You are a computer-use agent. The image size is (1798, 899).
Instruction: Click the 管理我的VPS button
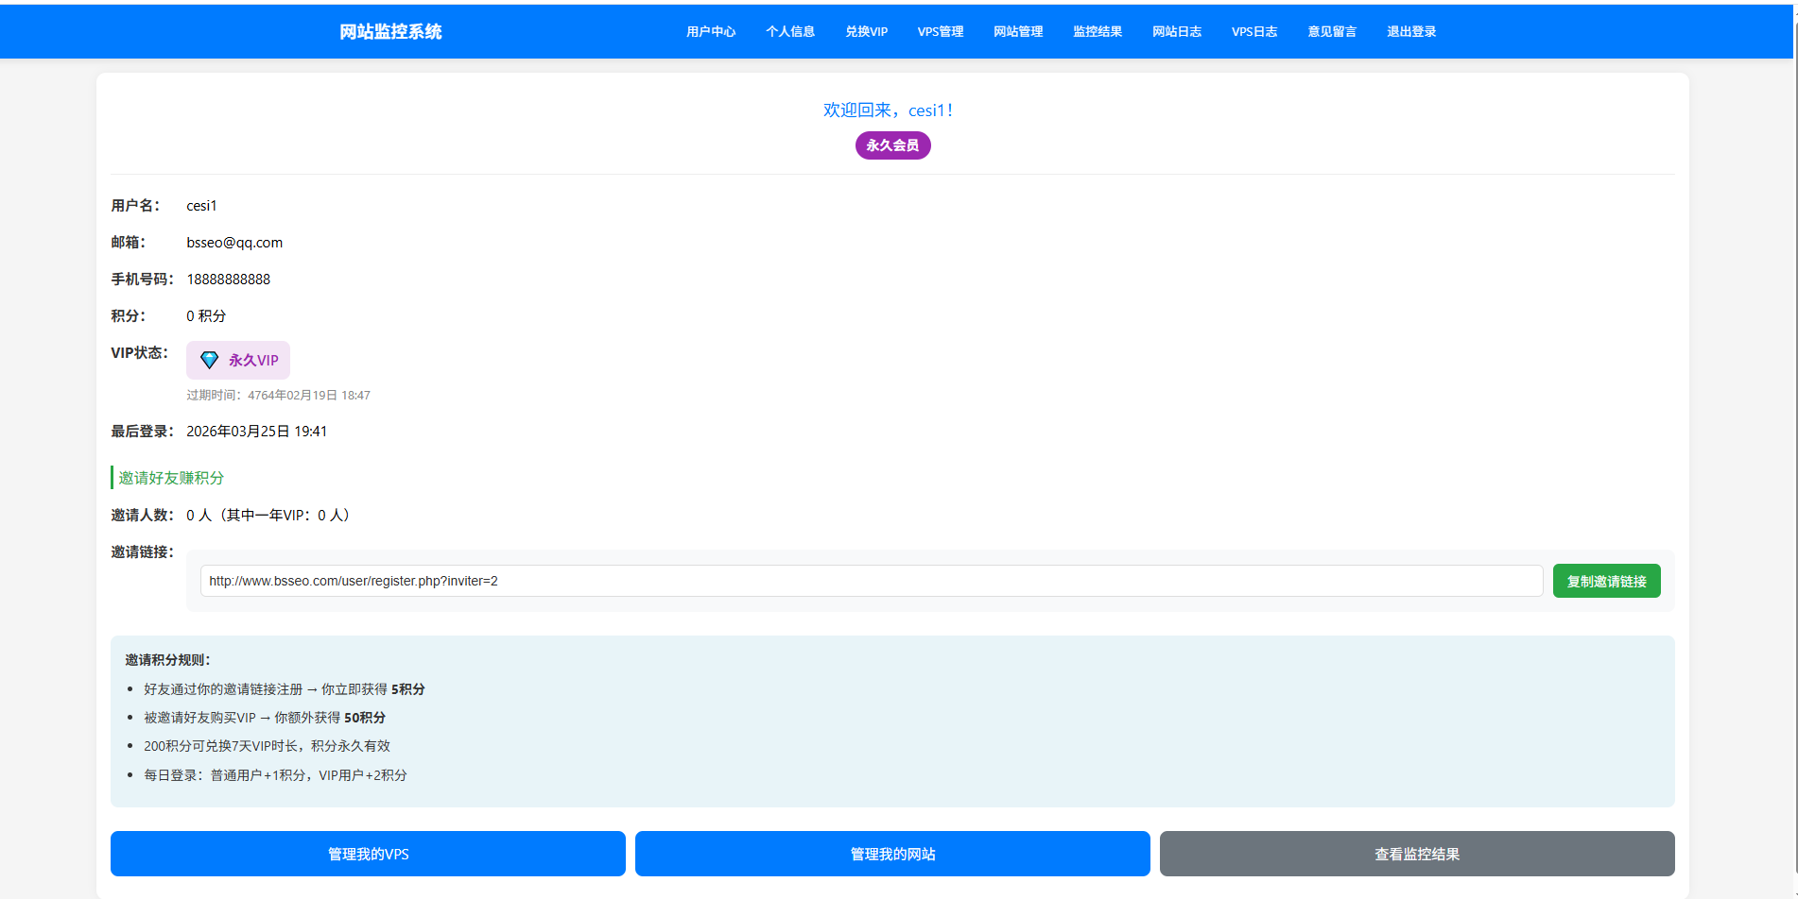tap(368, 854)
